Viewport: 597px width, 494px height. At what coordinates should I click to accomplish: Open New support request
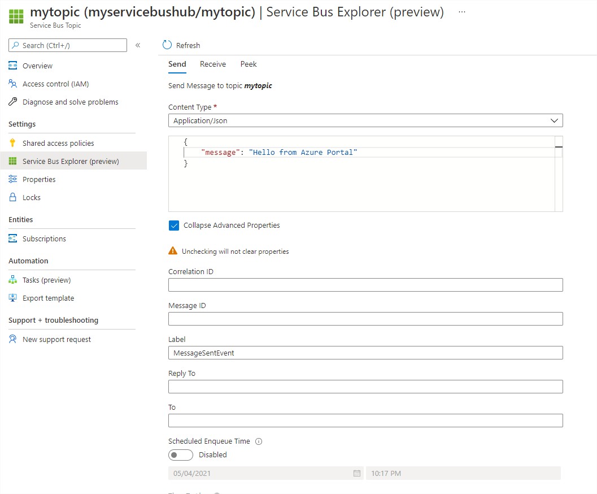tap(56, 340)
